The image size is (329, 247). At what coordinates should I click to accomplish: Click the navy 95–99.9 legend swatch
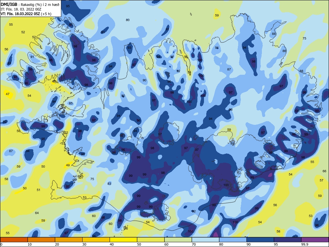[288, 240]
